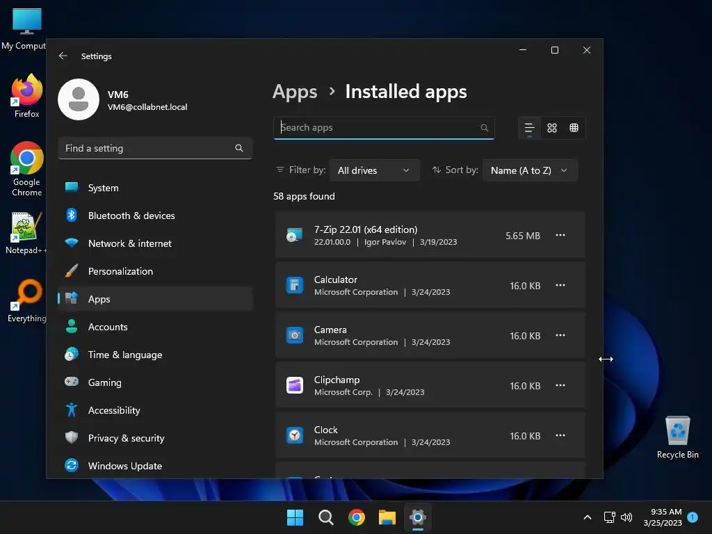
Task: Click 'Igor Pavlov' publisher text
Action: (385, 242)
